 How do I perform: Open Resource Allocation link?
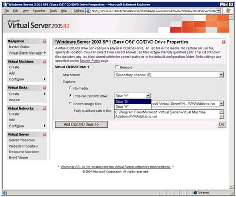click(x=24, y=152)
